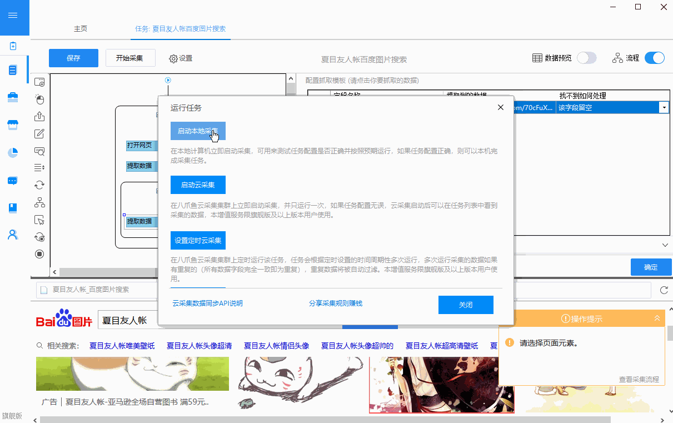The image size is (673, 423).
Task: Click the 广告 夏目友人帐-亚马逊 ad text
Action: (126, 401)
